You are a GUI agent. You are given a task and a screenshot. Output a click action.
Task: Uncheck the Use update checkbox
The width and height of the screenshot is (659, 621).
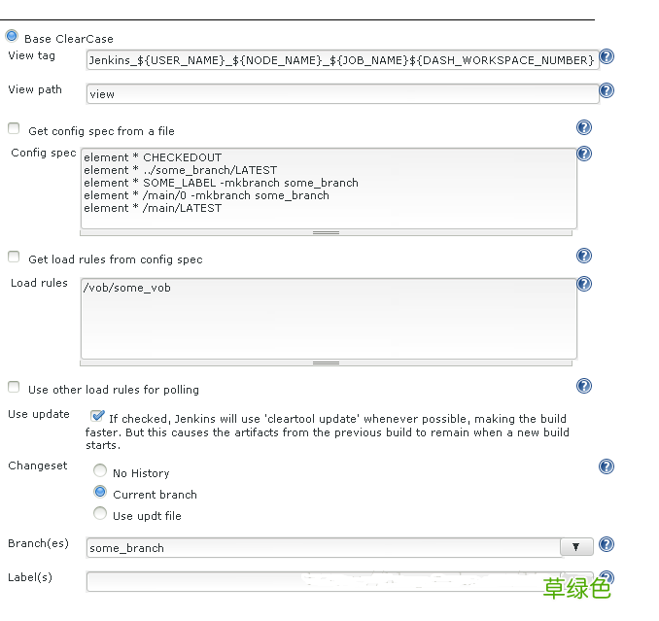pos(97,415)
